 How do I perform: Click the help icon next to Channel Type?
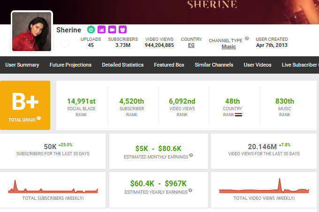[246, 40]
